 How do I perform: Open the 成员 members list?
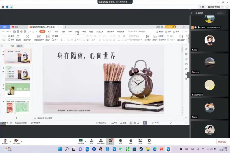[x=101, y=141]
